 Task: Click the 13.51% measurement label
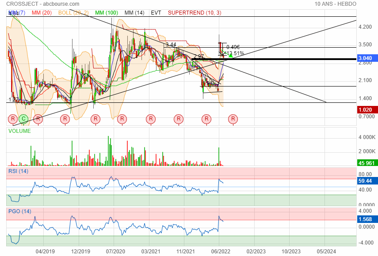pos(235,53)
